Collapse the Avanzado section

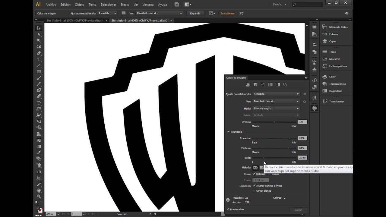coord(229,132)
